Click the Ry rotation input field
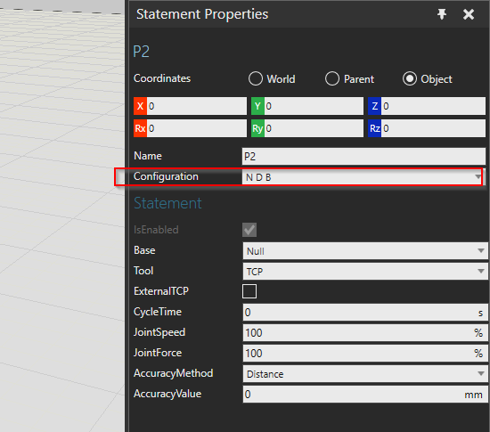The height and width of the screenshot is (432, 490). point(314,128)
